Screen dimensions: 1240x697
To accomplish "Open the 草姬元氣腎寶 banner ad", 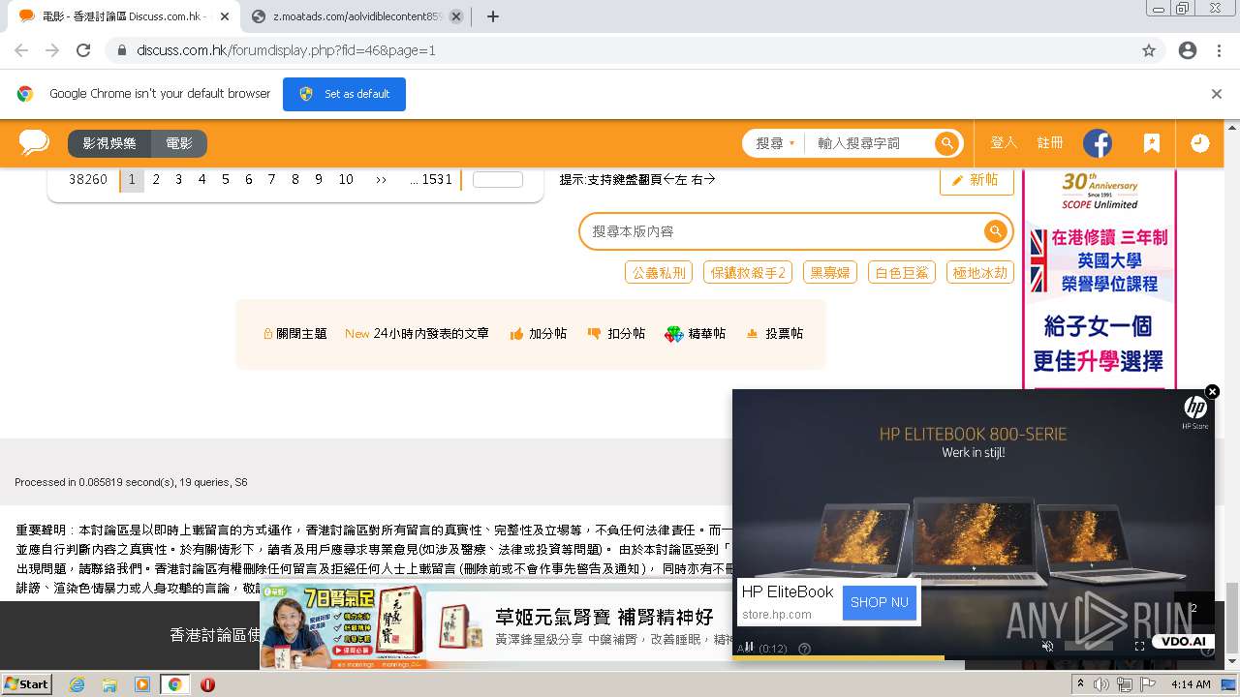I will point(611,627).
